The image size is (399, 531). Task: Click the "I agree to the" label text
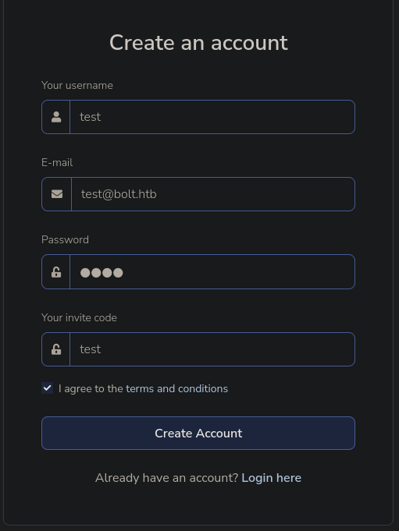tap(91, 388)
